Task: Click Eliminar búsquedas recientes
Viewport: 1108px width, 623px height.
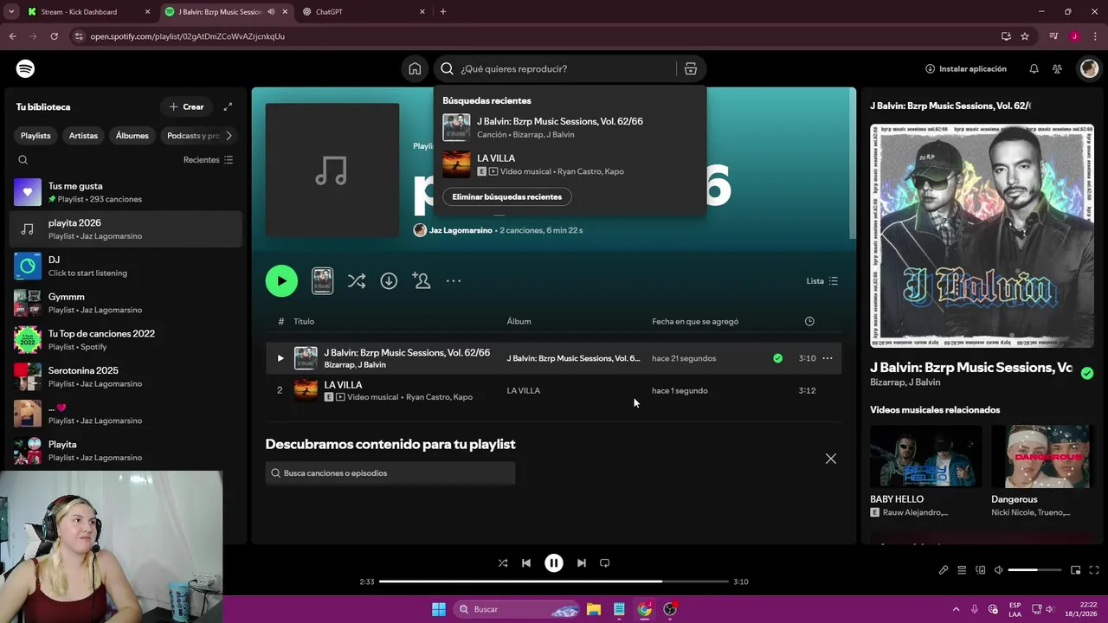Action: pos(507,196)
